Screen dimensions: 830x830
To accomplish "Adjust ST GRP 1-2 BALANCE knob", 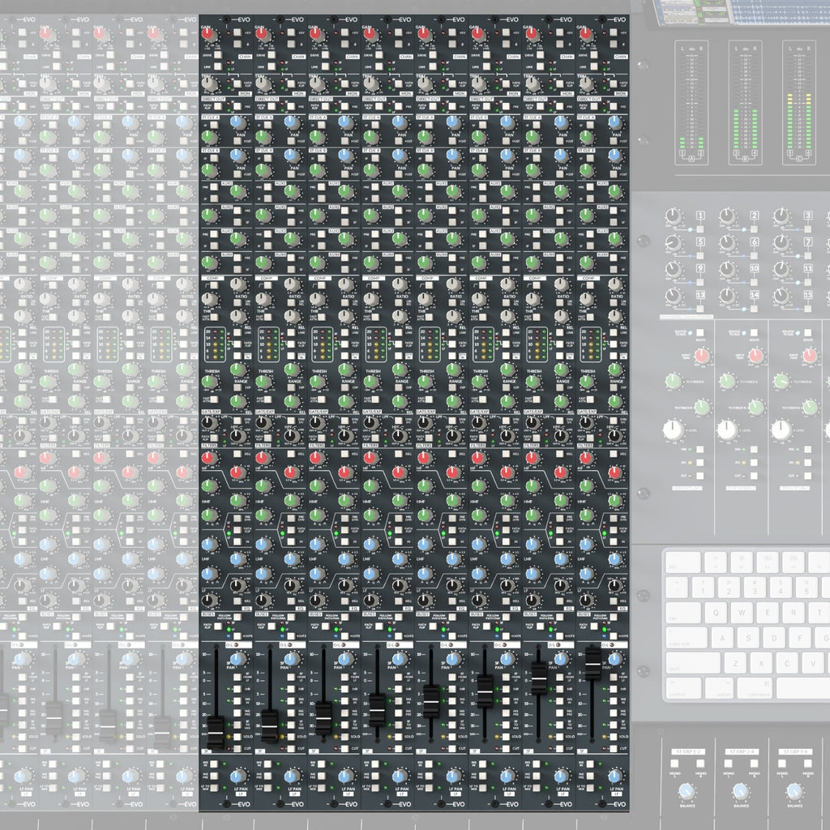I will pyautogui.click(x=686, y=791).
